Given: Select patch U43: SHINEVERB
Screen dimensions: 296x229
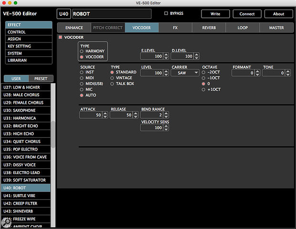Looking at the screenshot, I should coord(26,211).
